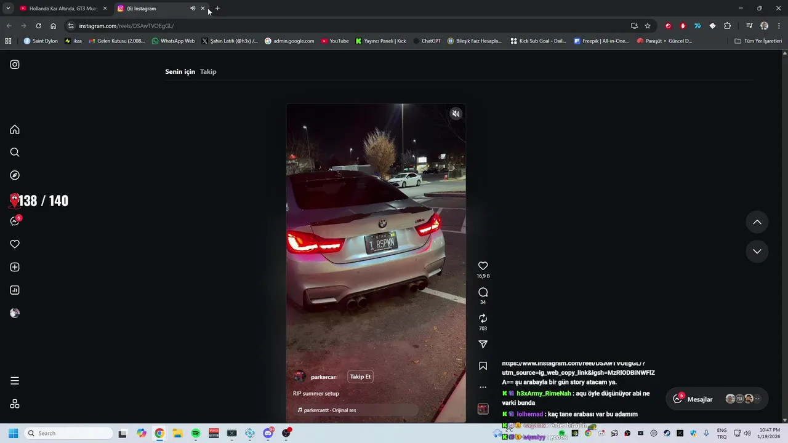Screen dimensions: 788x443
Task: Open audio thumbnail beside the reel
Action: 483,409
